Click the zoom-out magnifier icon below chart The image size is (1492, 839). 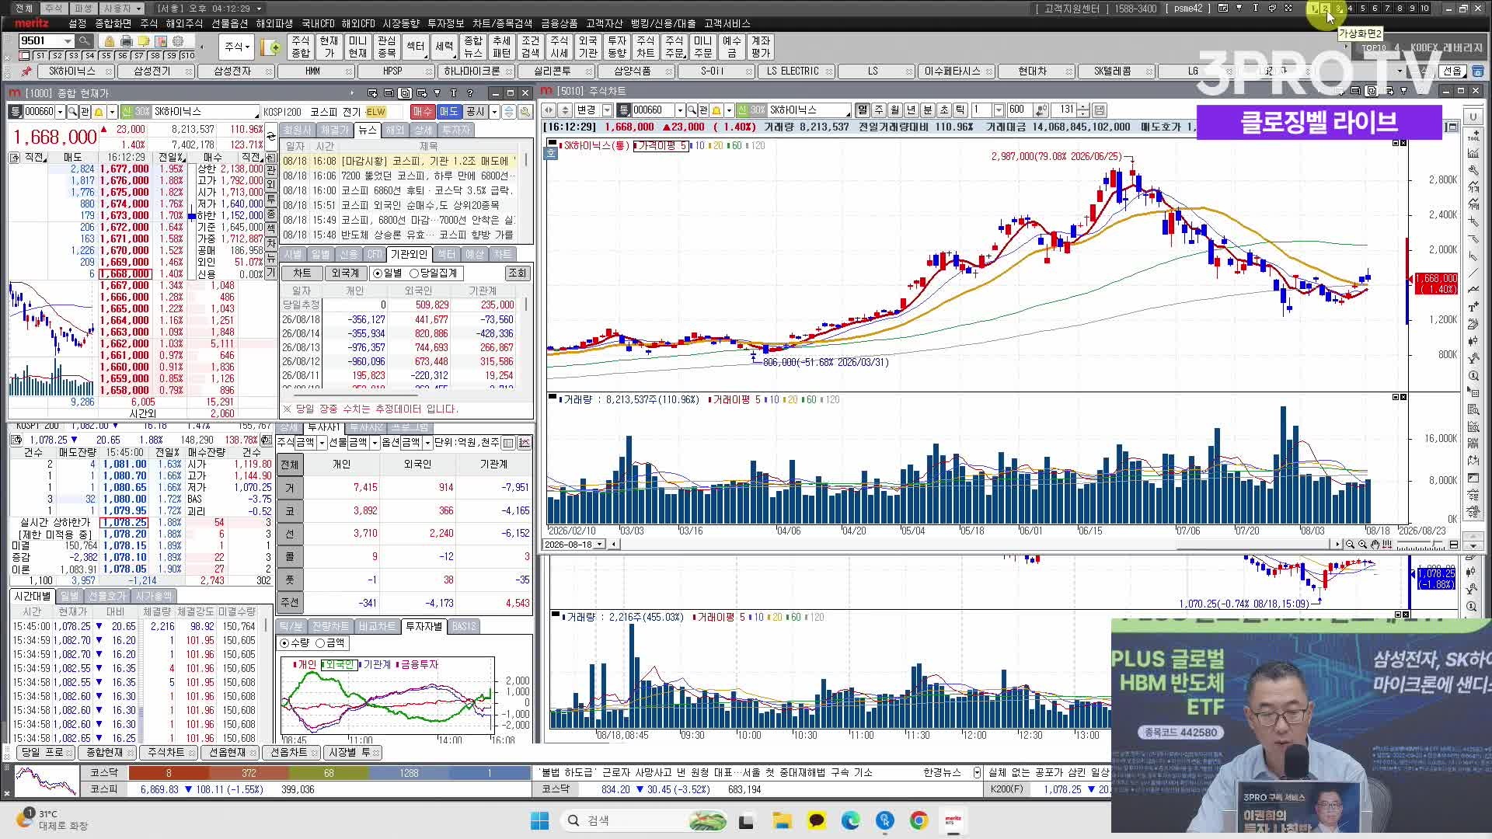(1351, 545)
